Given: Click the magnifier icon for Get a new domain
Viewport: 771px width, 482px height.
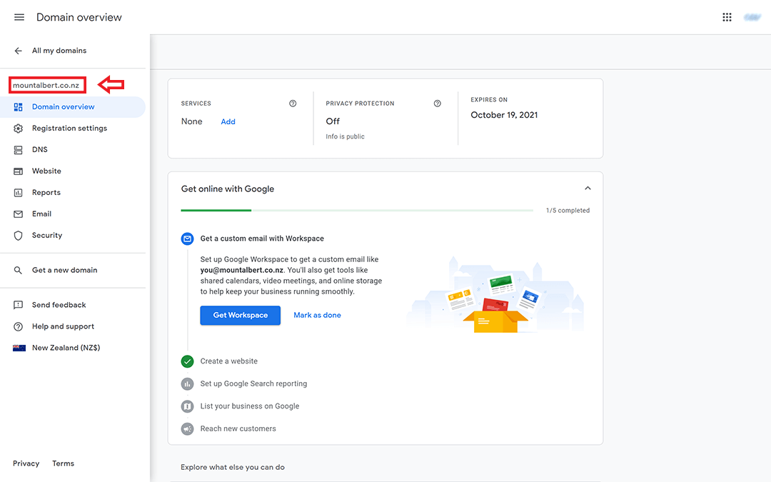Looking at the screenshot, I should [x=18, y=270].
